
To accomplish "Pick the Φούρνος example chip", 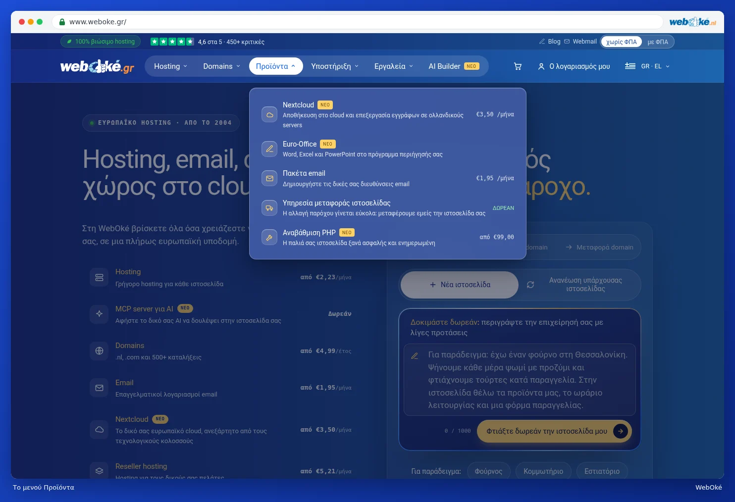I will (x=488, y=471).
